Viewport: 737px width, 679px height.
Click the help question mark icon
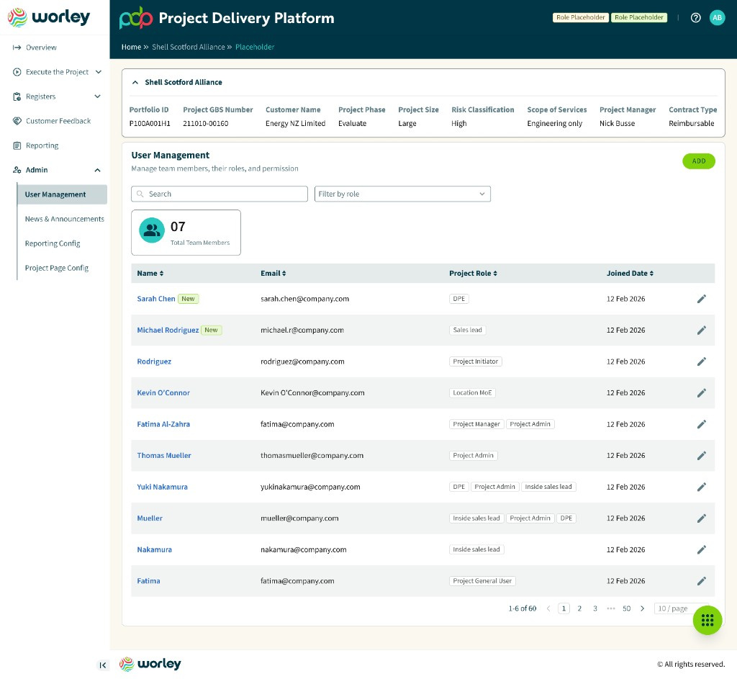pos(696,17)
